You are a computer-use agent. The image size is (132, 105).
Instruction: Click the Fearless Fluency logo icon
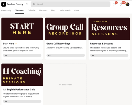point(4,4)
